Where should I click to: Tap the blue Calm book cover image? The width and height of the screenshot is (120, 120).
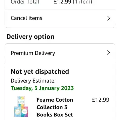tap(18, 112)
